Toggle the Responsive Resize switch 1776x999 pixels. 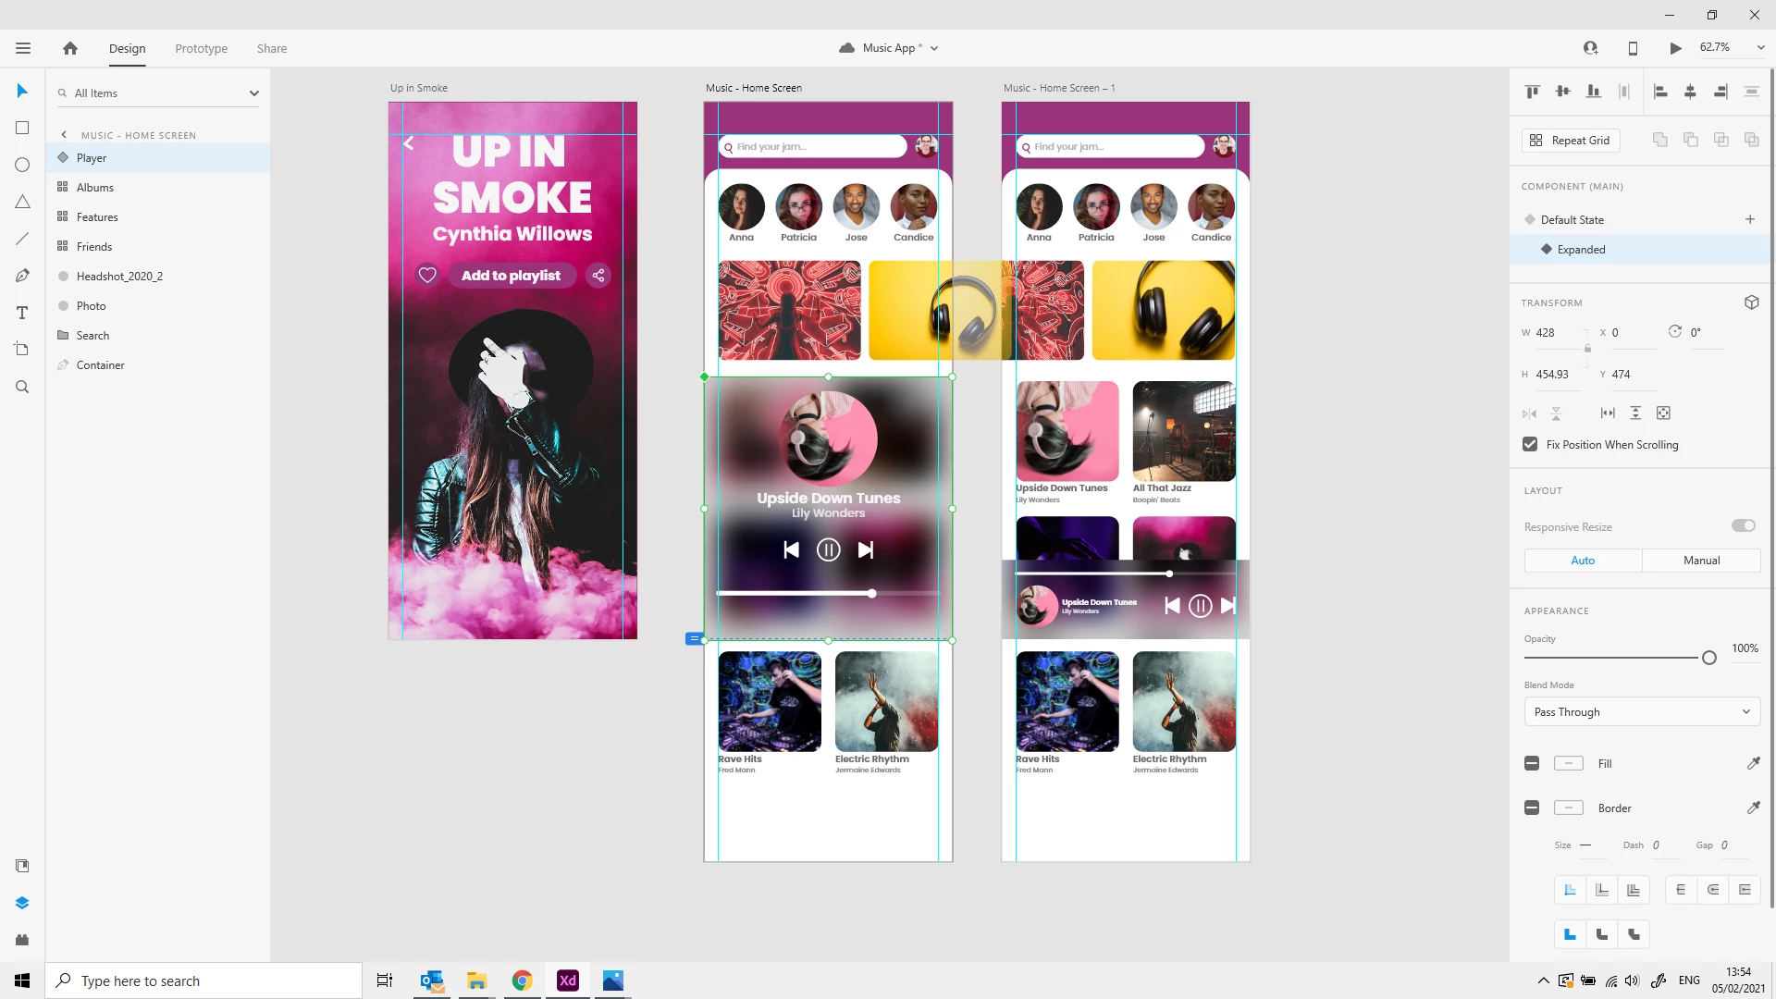pos(1744,525)
